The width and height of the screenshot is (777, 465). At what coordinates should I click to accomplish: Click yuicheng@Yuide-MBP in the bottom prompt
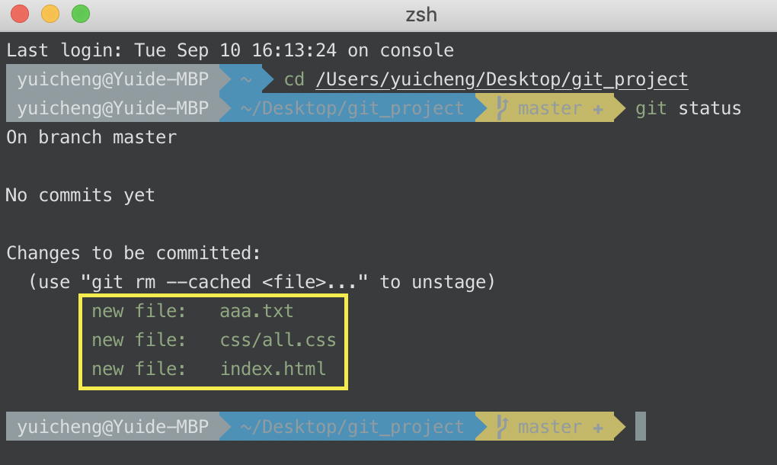click(x=113, y=427)
